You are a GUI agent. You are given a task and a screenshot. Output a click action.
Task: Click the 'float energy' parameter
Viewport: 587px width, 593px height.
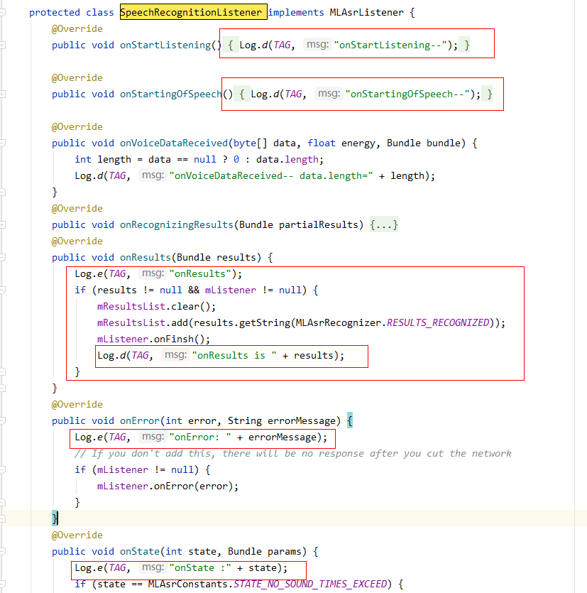pos(341,143)
